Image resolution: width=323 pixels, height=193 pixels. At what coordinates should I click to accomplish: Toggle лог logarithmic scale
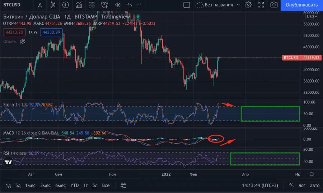[x=302, y=185]
